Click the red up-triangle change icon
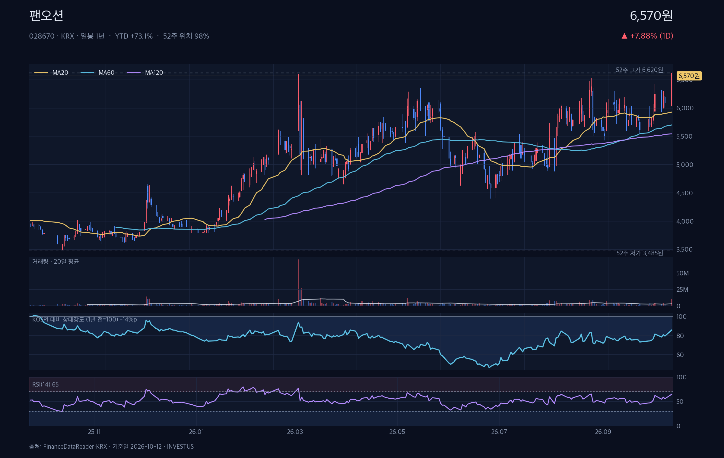The image size is (724, 458). (624, 36)
